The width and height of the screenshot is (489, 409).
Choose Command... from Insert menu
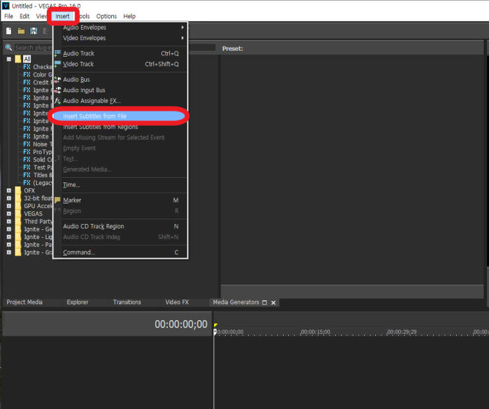120,252
